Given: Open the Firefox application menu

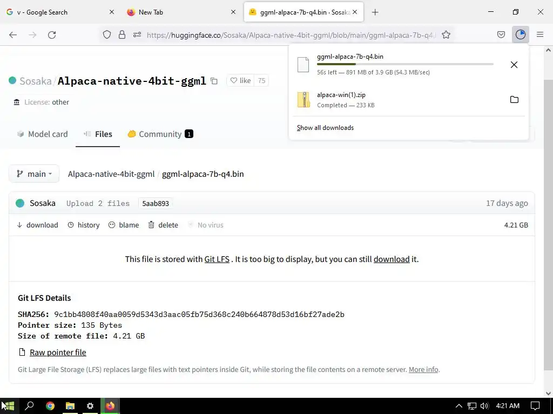Looking at the screenshot, I should pyautogui.click(x=540, y=34).
